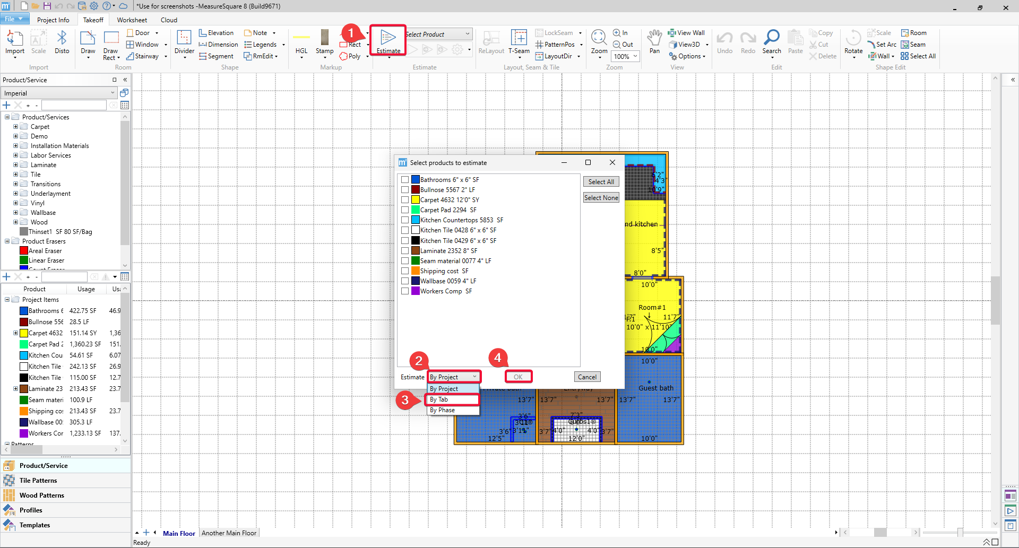
Task: Click the Estimate ribbon button
Action: (388, 41)
